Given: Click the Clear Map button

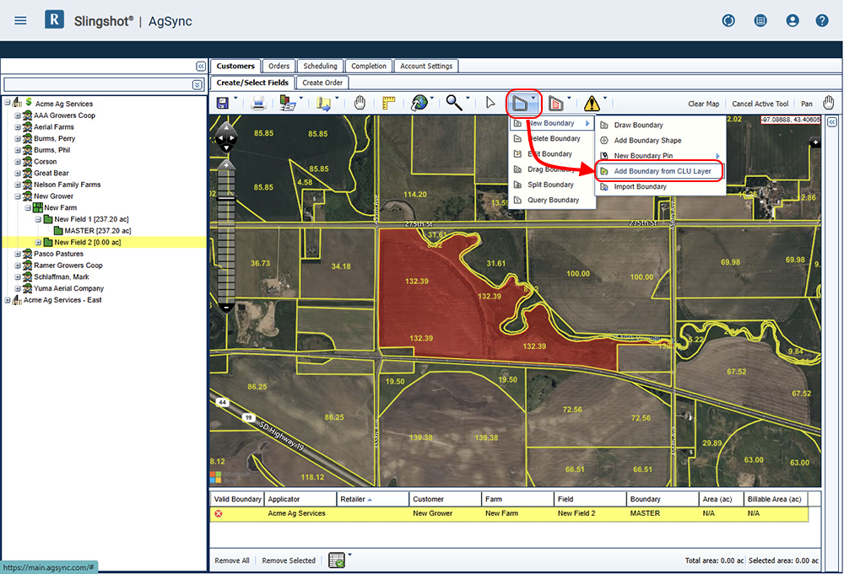Looking at the screenshot, I should coord(704,104).
